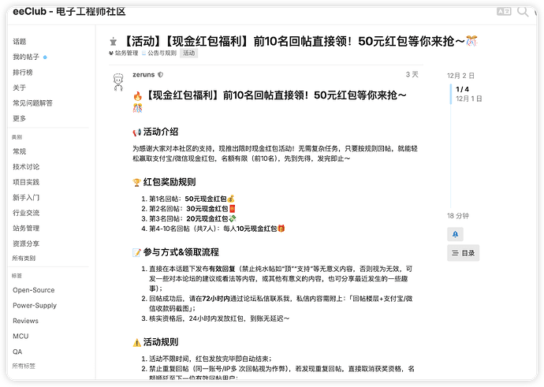The height and width of the screenshot is (387, 544).
Task: Click the moderator shield icon beside zeruns
Action: pos(161,75)
